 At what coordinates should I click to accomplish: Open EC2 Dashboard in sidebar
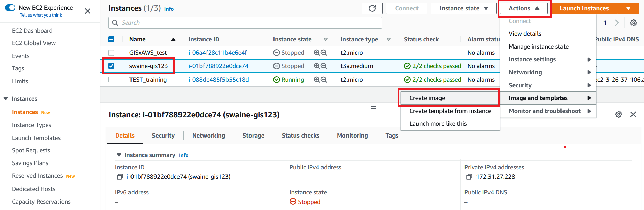click(x=32, y=31)
